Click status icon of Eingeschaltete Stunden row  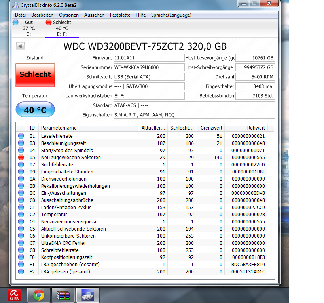click(x=21, y=172)
